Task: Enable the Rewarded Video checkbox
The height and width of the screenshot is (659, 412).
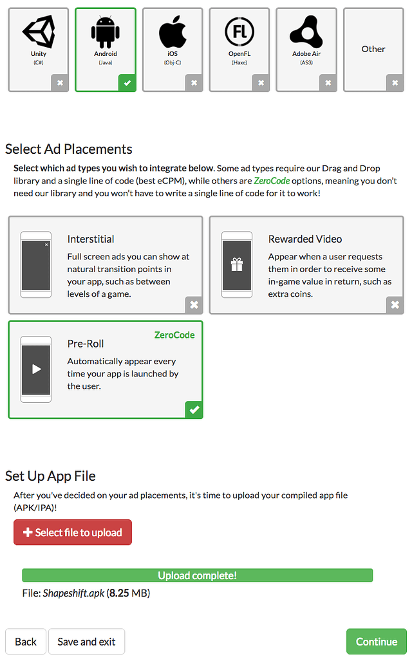Action: [x=395, y=305]
